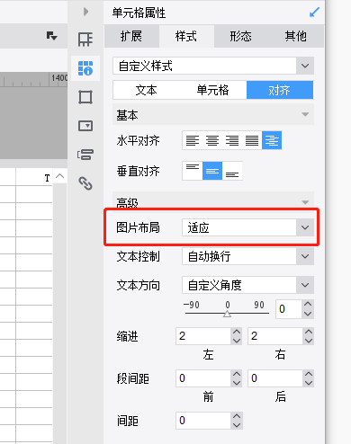Click the paragraph spacing before field
This screenshot has height=444, width=351.
[203, 378]
